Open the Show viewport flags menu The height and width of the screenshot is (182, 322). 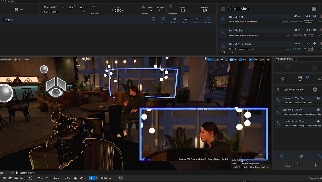tap(26, 60)
